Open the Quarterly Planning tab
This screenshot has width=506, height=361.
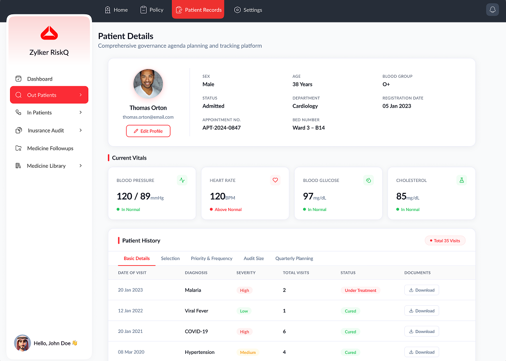[x=294, y=259]
